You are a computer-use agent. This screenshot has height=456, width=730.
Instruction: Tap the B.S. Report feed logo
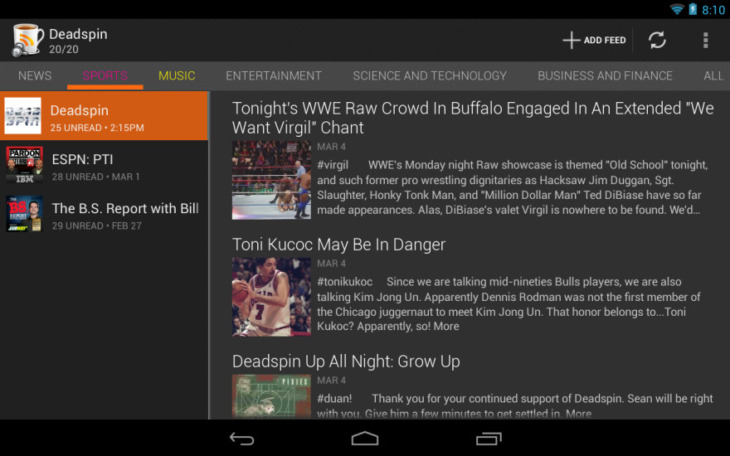tap(24, 214)
